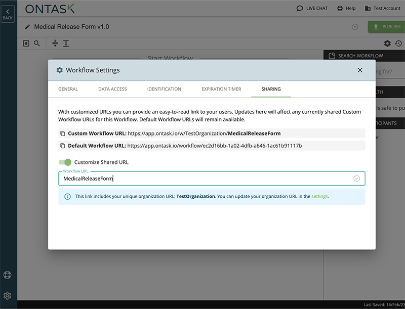The image size is (405, 309).
Task: Switch to the Data Access tab
Action: point(112,89)
